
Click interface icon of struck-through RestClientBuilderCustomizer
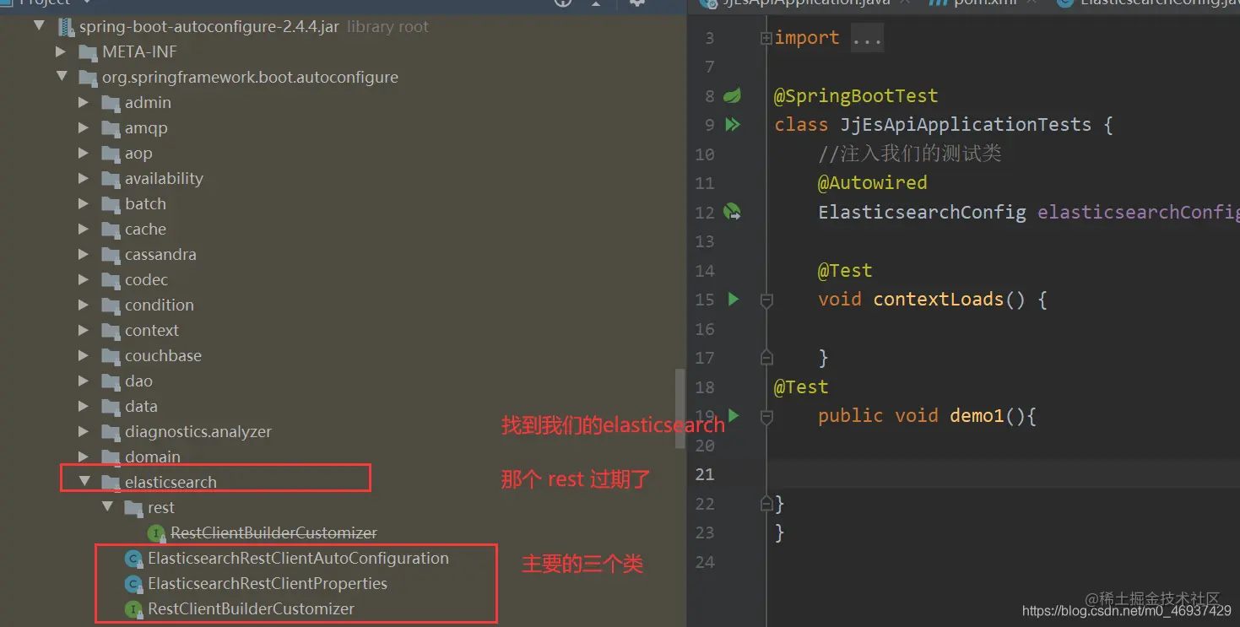156,533
